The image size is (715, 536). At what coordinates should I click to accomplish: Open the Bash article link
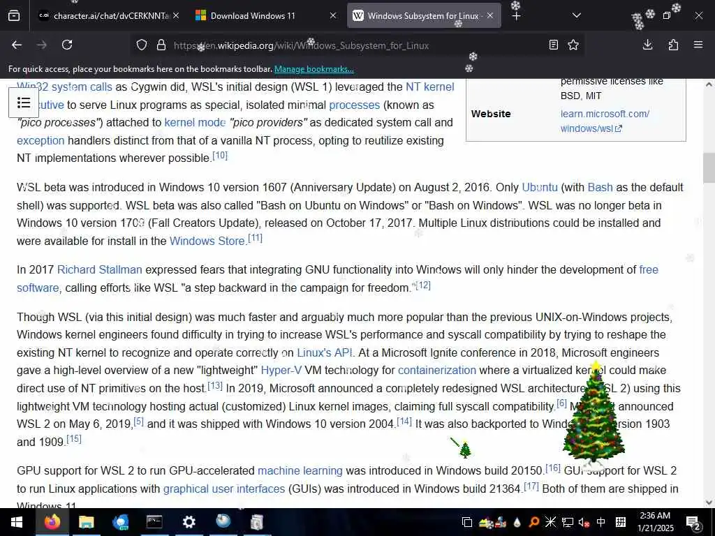pos(600,188)
